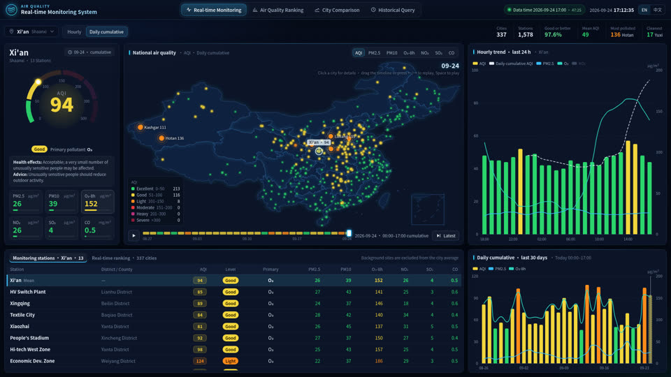
Task: Toggle Daily cumulative AQI series in legend
Action: click(x=511, y=64)
